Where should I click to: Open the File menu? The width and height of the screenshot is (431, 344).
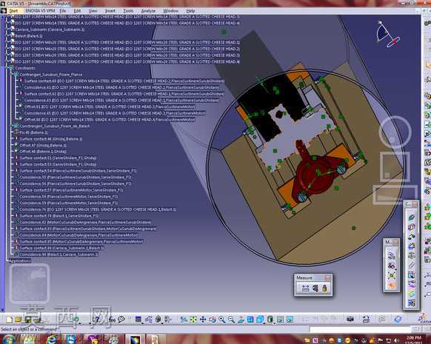(x=62, y=11)
